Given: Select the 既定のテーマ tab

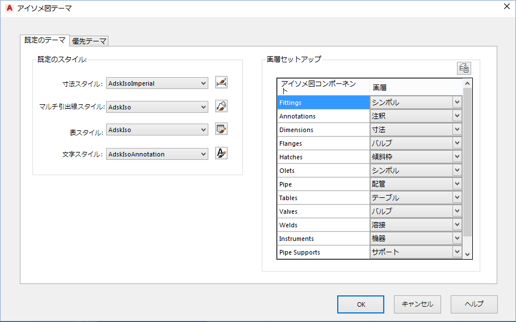Looking at the screenshot, I should (45, 40).
